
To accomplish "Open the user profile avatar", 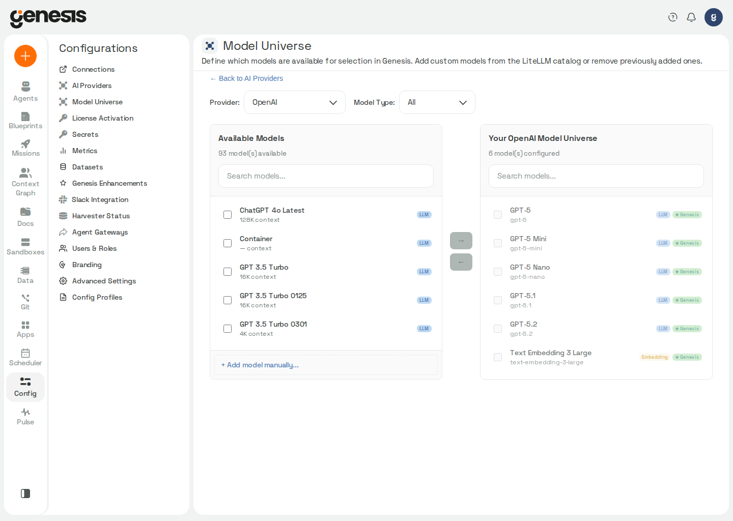I will point(714,17).
